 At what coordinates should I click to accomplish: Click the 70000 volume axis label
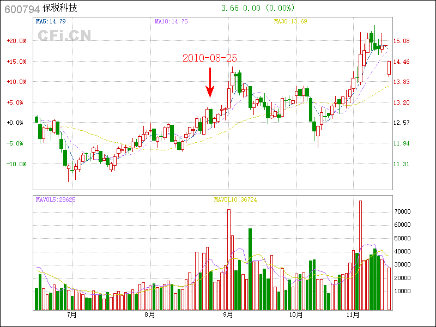[x=402, y=211]
